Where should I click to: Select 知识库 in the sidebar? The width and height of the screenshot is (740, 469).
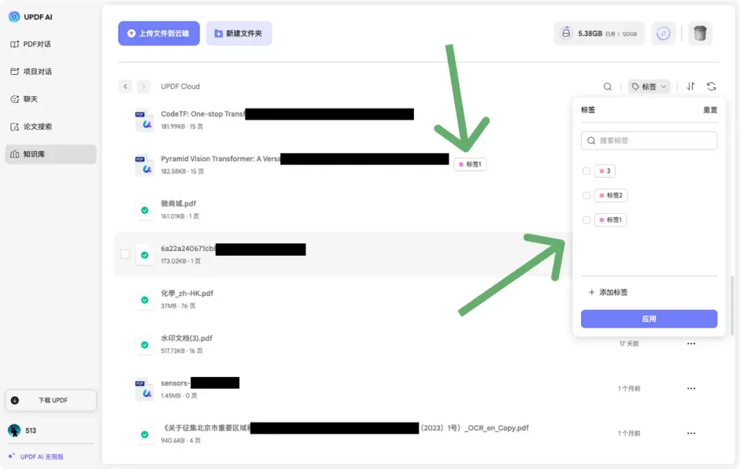(51, 154)
